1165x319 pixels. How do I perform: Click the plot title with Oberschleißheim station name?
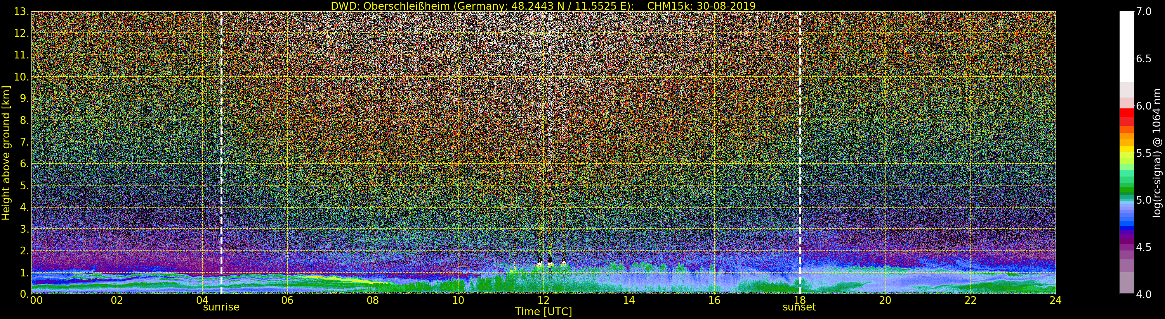point(543,6)
